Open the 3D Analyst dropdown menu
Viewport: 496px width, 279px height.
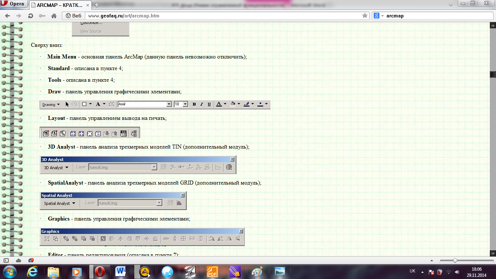(x=56, y=167)
